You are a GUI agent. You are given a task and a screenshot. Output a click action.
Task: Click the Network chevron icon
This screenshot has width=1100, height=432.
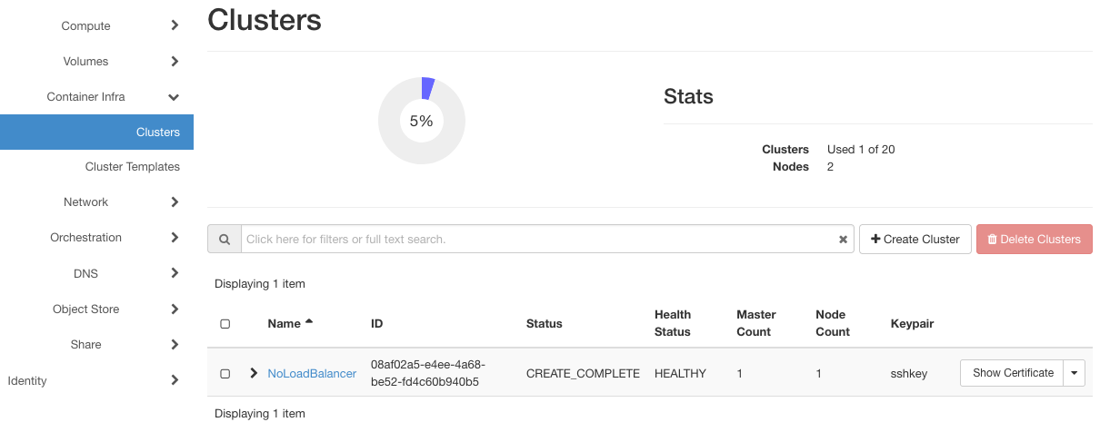click(175, 202)
